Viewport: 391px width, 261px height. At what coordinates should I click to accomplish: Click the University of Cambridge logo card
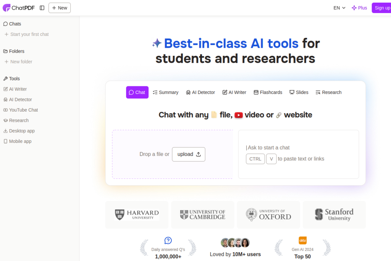point(202,215)
